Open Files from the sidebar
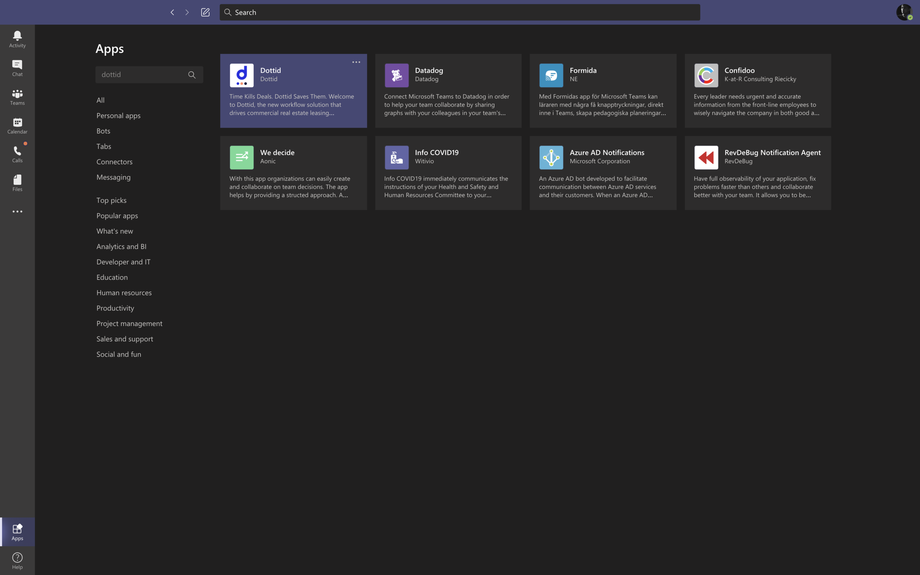920x575 pixels. click(x=17, y=183)
